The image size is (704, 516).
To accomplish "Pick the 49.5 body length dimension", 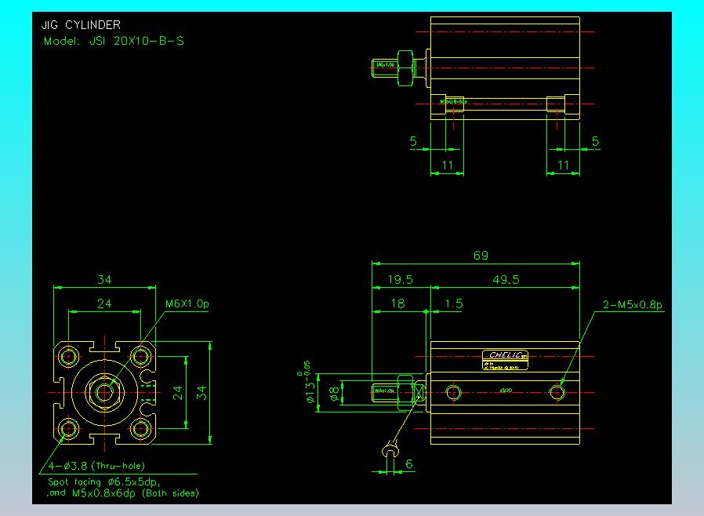I will coord(504,280).
